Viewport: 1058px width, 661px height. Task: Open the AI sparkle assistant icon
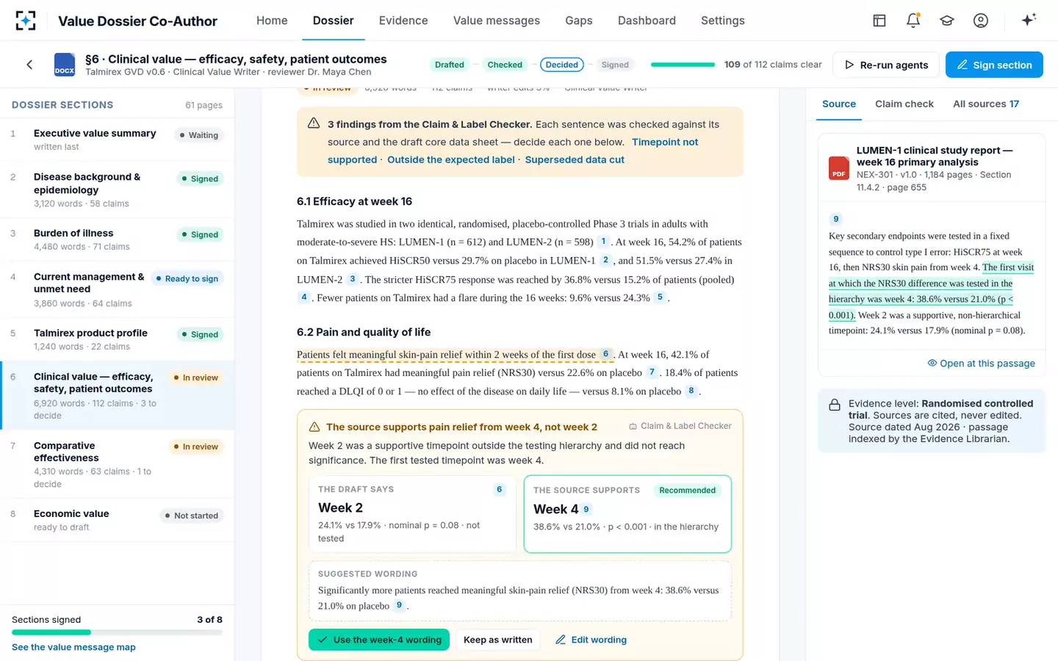1029,20
